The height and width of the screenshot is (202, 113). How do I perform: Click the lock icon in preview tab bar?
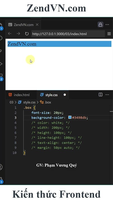[x=100, y=24]
